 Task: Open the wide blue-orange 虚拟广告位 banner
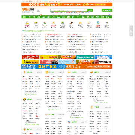click(67, 66)
